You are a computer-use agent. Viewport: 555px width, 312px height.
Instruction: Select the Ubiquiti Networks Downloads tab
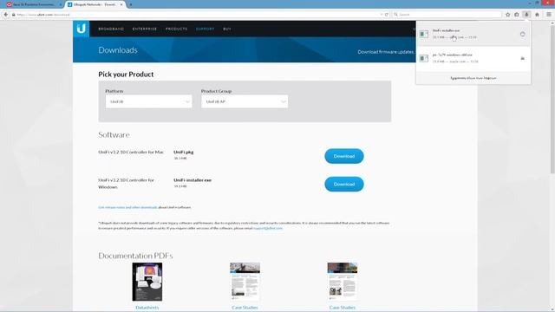(x=95, y=4)
